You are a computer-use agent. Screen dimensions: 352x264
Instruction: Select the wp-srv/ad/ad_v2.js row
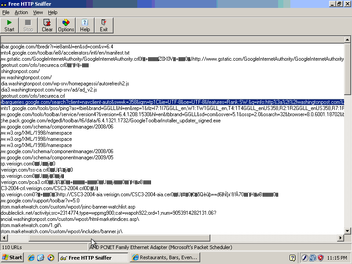tap(172, 90)
